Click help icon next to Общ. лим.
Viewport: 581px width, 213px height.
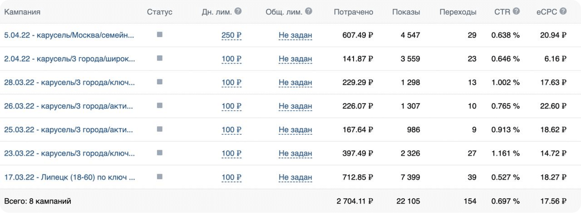click(308, 11)
